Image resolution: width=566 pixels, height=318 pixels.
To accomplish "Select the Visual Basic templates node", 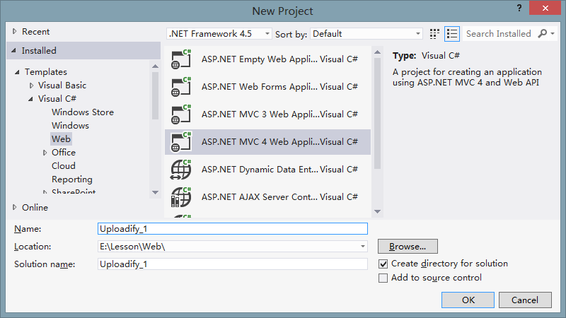I will [x=62, y=86].
